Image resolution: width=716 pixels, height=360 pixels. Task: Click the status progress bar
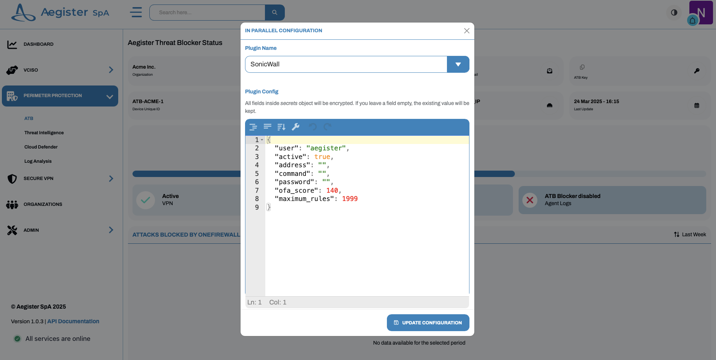pos(419,174)
